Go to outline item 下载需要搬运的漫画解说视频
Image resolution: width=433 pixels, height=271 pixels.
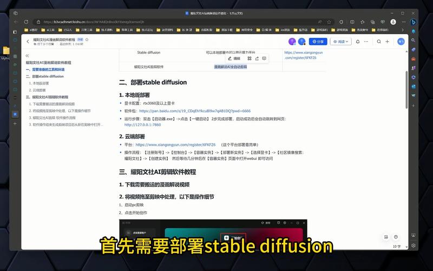51,104
